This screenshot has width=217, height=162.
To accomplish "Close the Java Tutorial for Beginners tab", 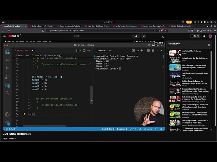I will click(x=26, y=26).
